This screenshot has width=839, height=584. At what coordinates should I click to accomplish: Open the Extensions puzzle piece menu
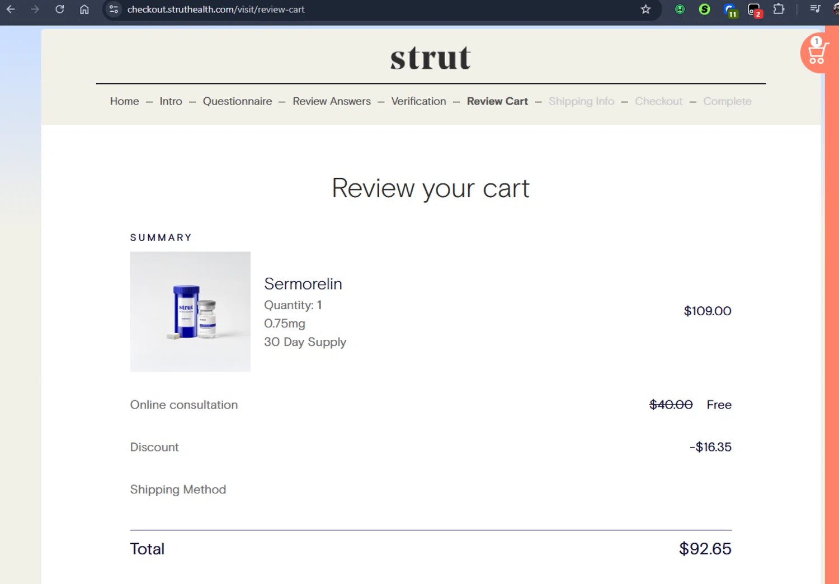(x=779, y=10)
